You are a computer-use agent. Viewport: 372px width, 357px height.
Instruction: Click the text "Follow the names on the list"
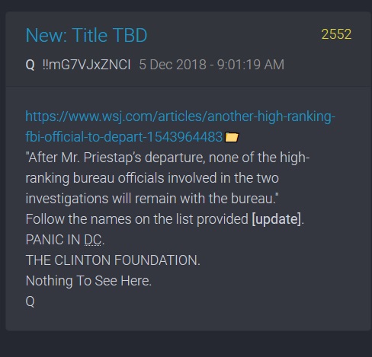(x=109, y=219)
